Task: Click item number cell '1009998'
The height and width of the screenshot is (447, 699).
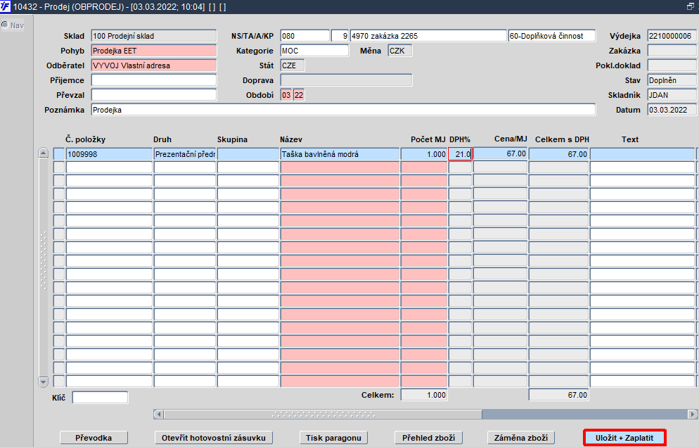Action: point(109,154)
